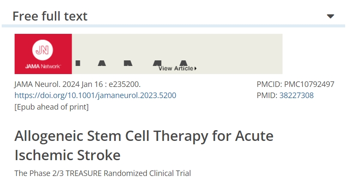The width and height of the screenshot is (349, 182).
Task: Click the Allogeneic Stem Cell Therapy title
Action: click(144, 136)
